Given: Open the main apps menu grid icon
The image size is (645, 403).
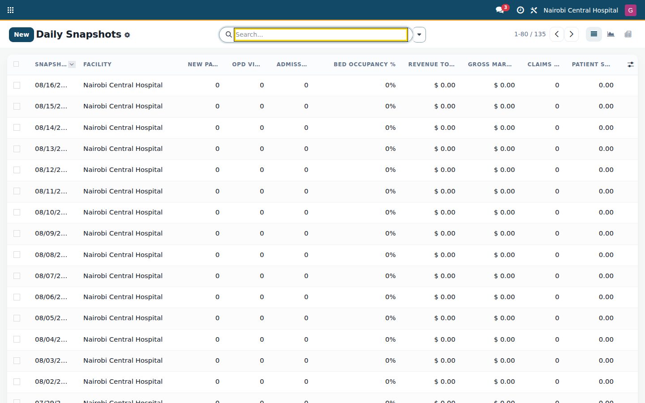Looking at the screenshot, I should 11,10.
